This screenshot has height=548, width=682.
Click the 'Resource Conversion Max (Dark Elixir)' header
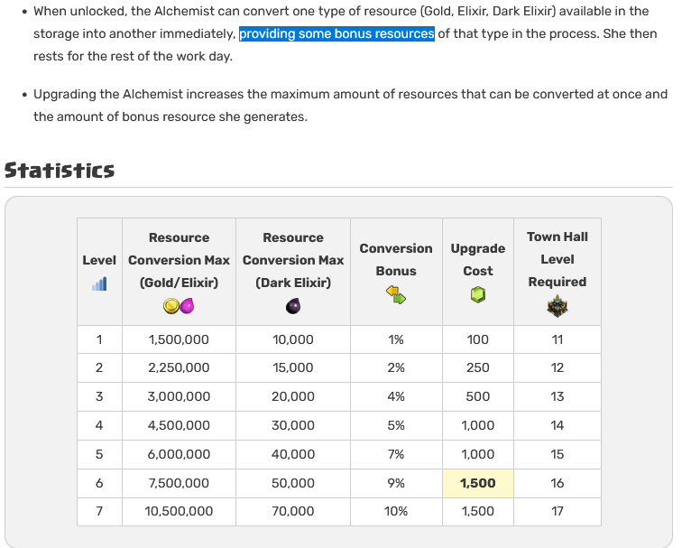tap(293, 260)
